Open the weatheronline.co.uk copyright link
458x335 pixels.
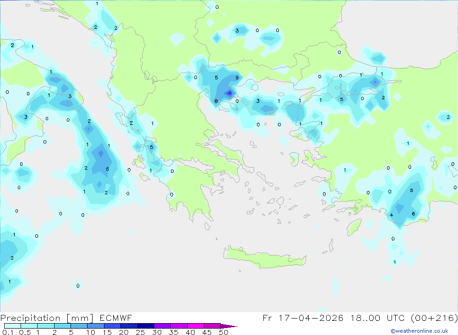click(420, 330)
